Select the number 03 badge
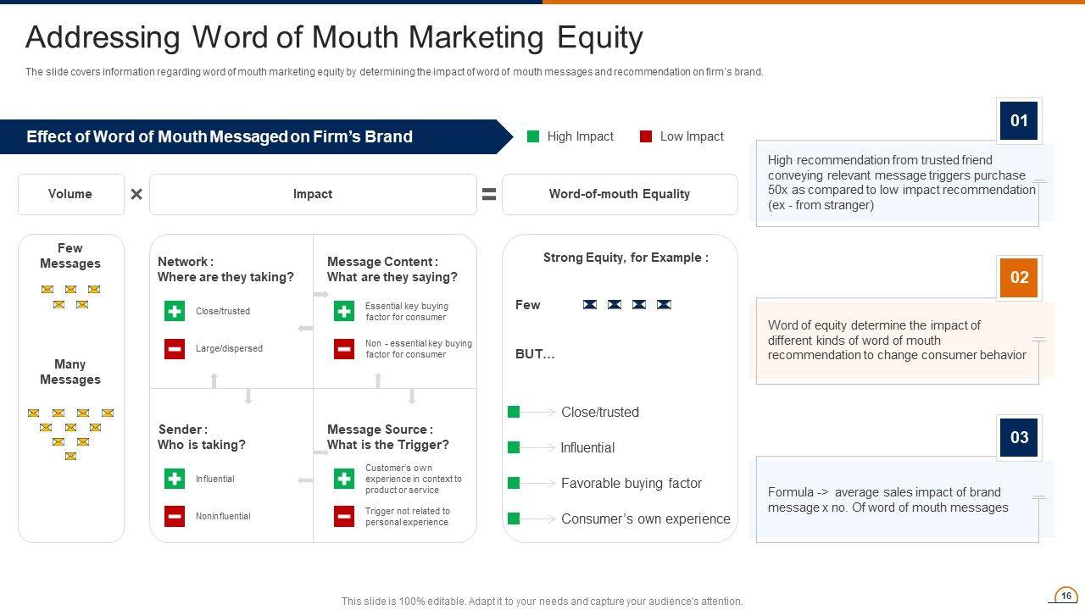 tap(1019, 437)
